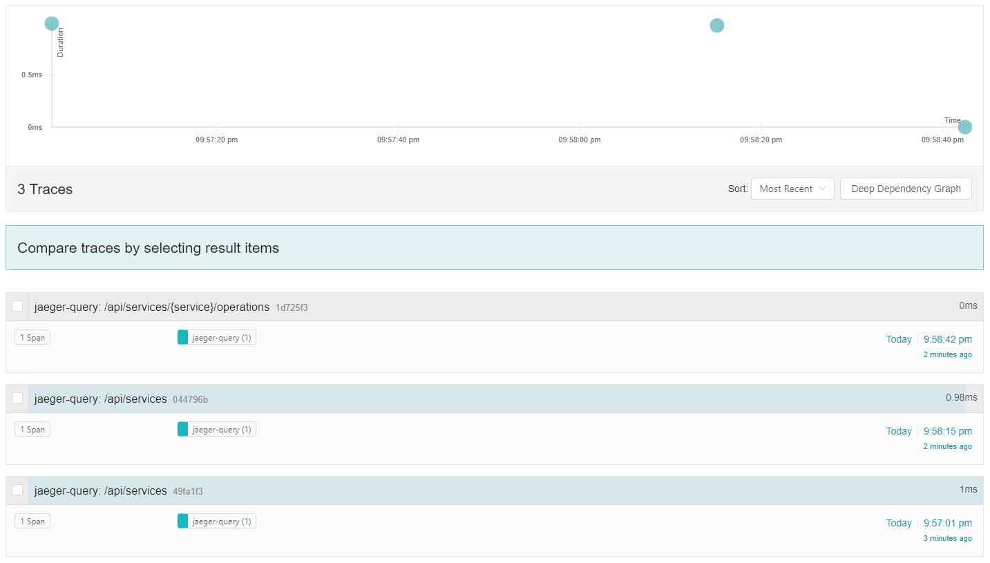Click the 1 Span badge of trace 1d725f3
The image size is (990, 563).
[x=32, y=338]
